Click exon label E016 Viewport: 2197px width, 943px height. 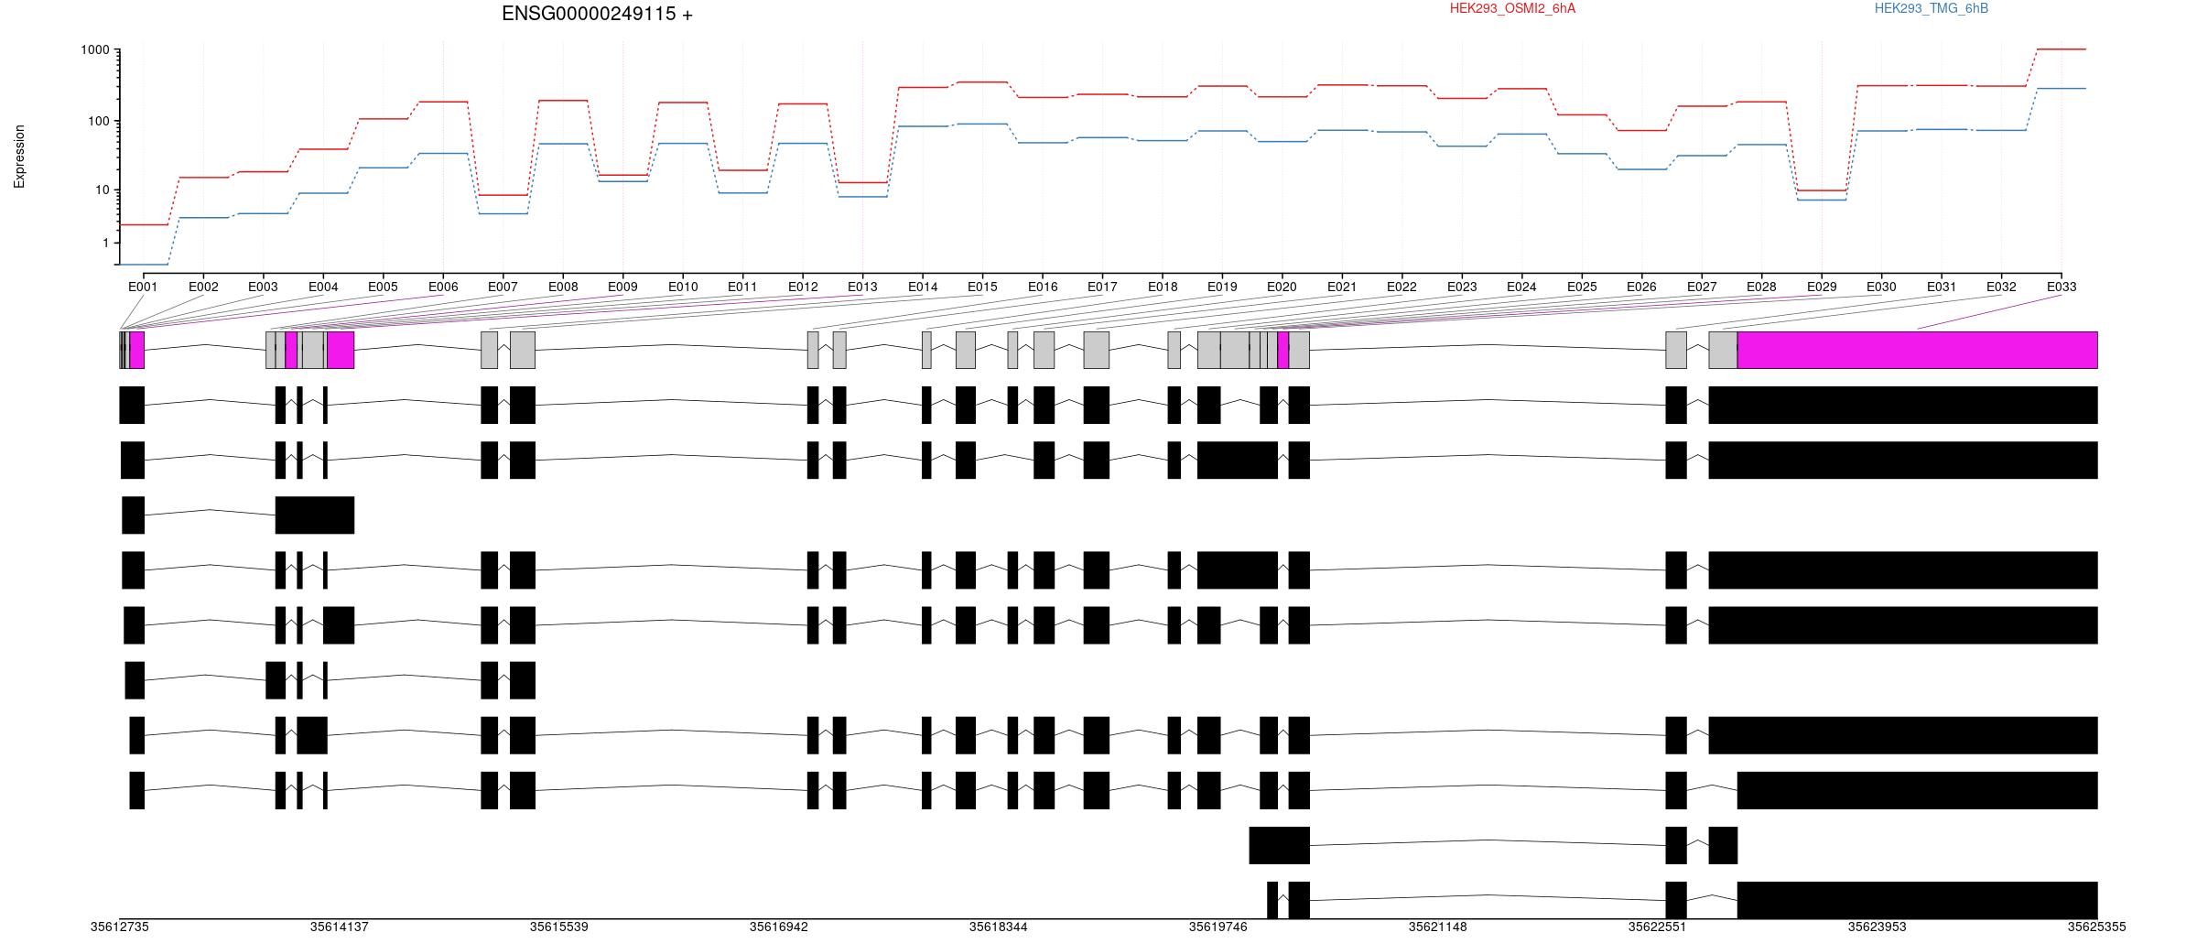click(1043, 287)
